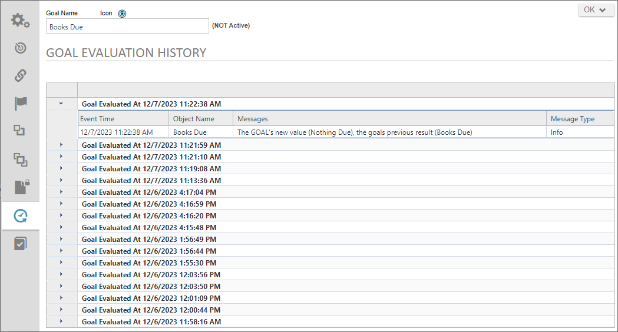Open the locked document sidebar icon
This screenshot has height=332, width=618.
(20, 187)
